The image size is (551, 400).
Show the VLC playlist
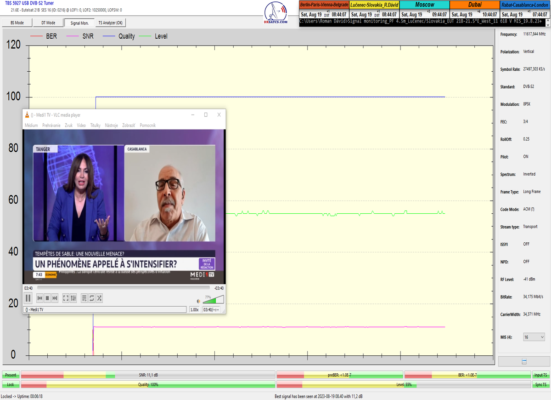coord(84,298)
